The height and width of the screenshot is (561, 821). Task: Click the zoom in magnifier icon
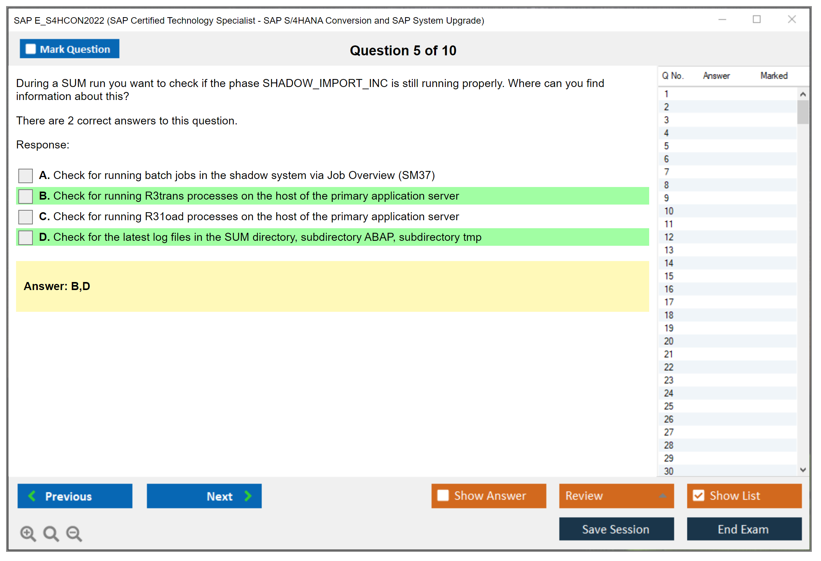(28, 533)
